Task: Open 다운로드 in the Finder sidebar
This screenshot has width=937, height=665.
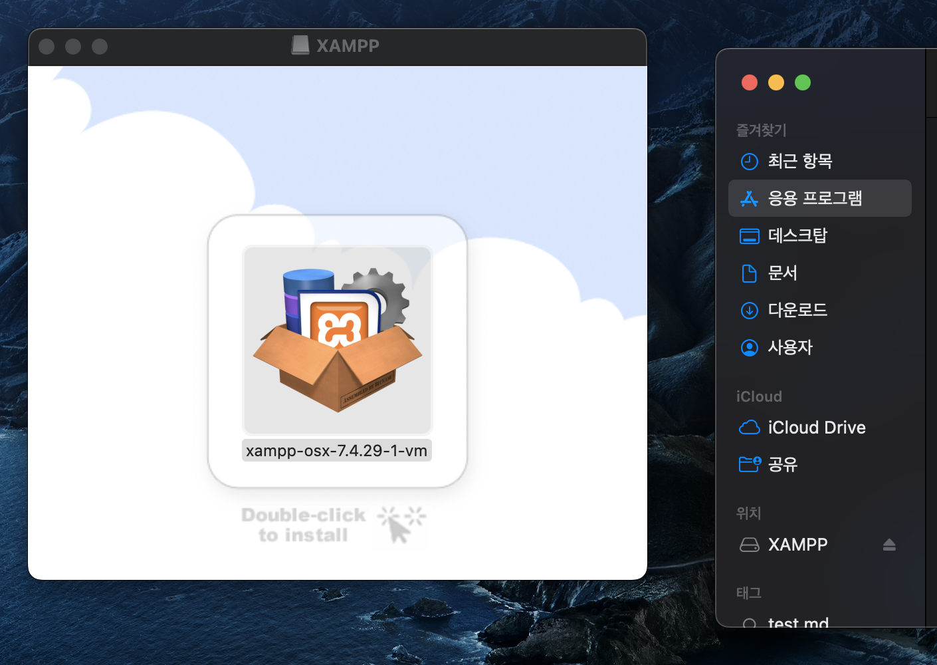Action: 819,310
